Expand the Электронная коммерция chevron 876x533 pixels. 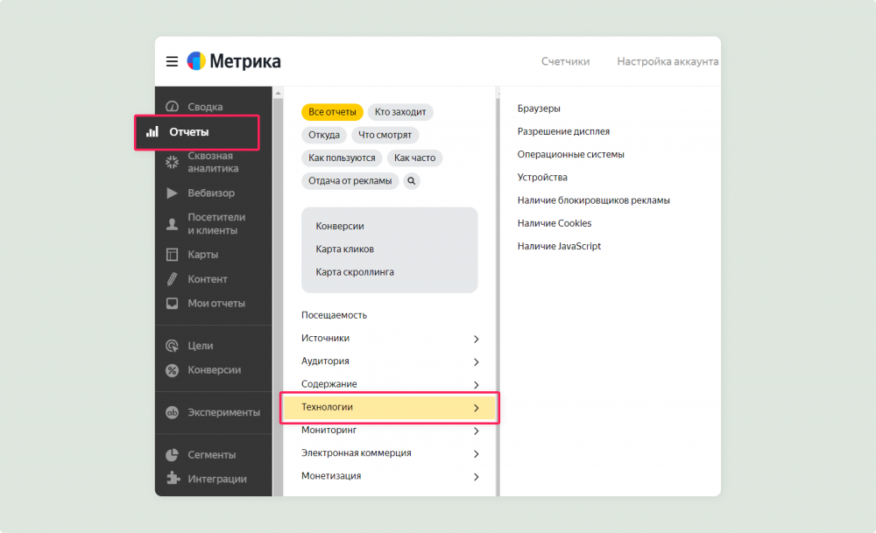click(476, 453)
